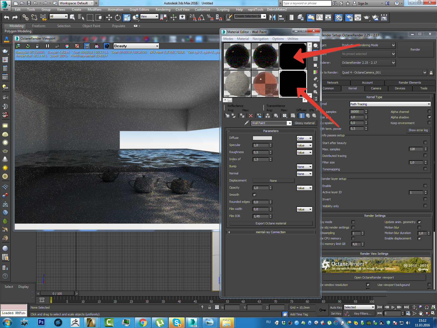Image resolution: width=437 pixels, height=328 pixels.
Task: Click the Displacement None map button
Action: [273, 181]
